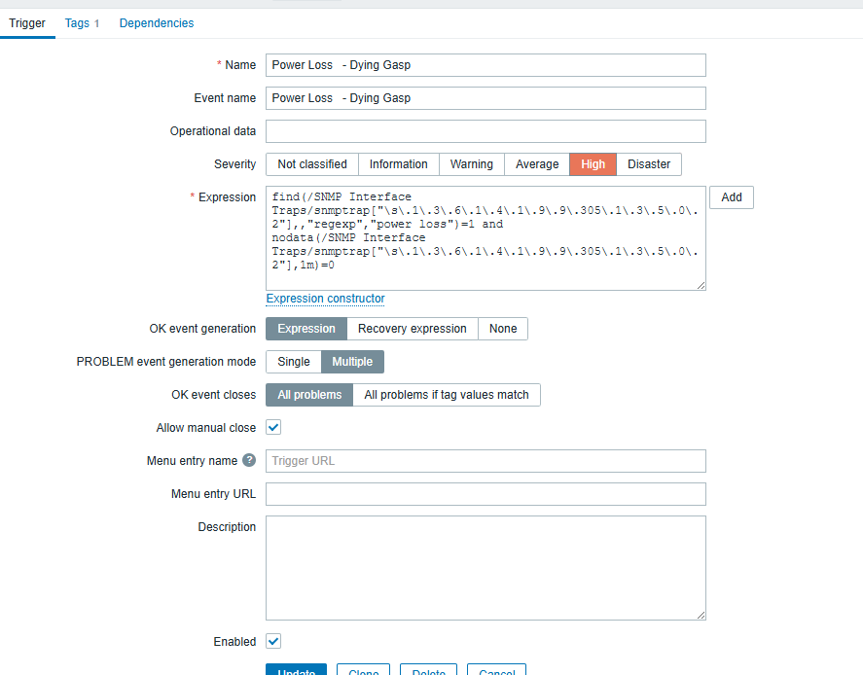Set PROBLEM event generation mode to Single
Viewport: 863px width, 675px height.
pos(294,362)
